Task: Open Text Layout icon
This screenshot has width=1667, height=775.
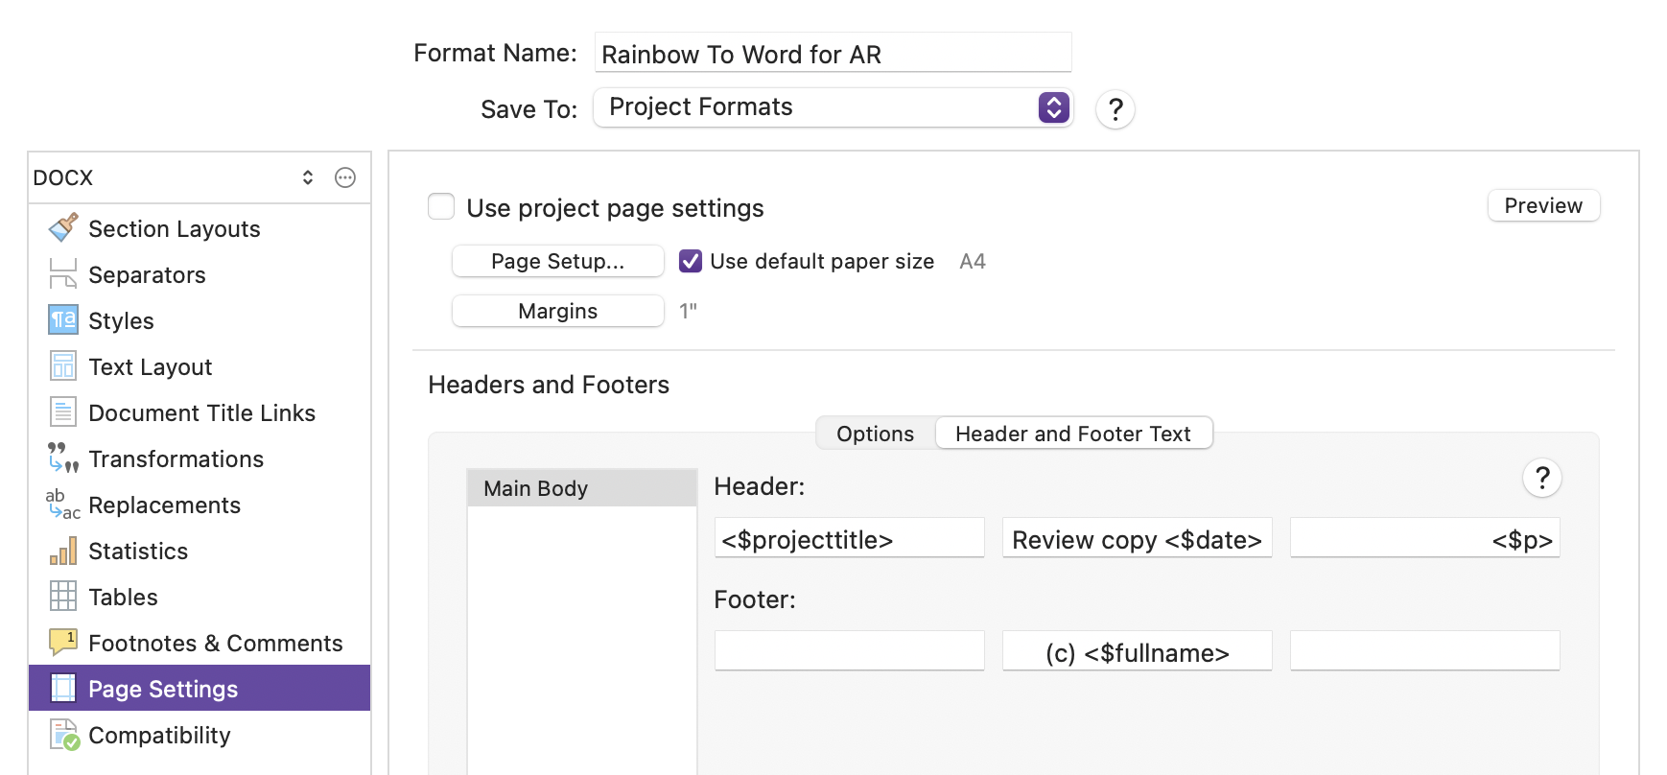Action: click(x=63, y=366)
